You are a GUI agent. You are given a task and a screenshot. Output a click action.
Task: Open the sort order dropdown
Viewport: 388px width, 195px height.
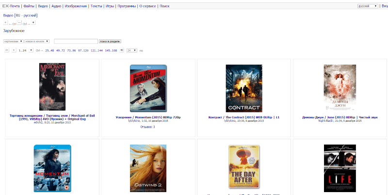37,41
